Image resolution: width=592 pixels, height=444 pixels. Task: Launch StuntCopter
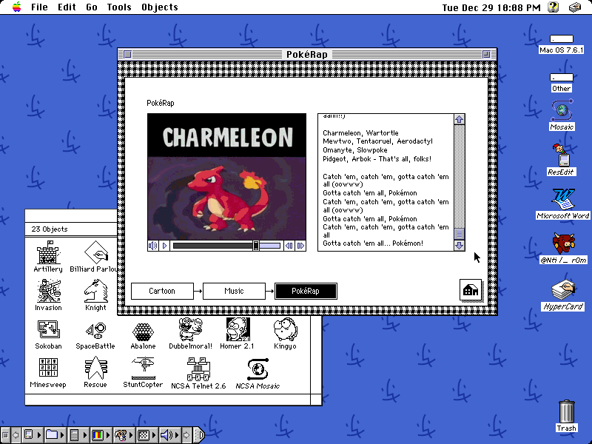(x=143, y=369)
